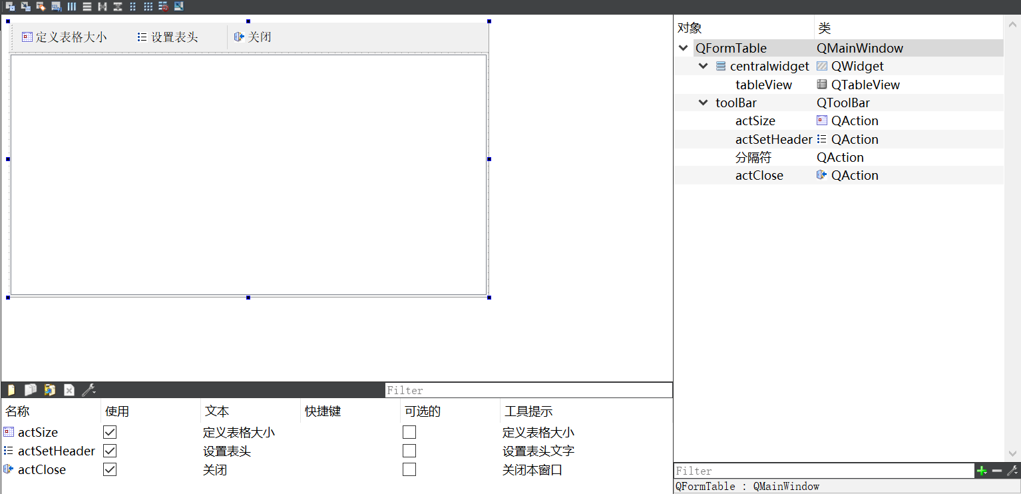This screenshot has width=1021, height=494.
Task: Click 名称 column header
Action: (x=51, y=411)
